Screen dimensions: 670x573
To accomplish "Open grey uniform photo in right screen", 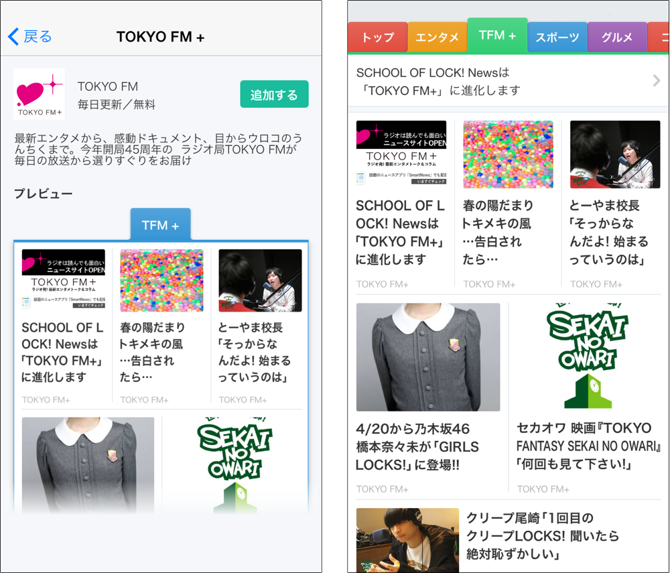I will [428, 357].
